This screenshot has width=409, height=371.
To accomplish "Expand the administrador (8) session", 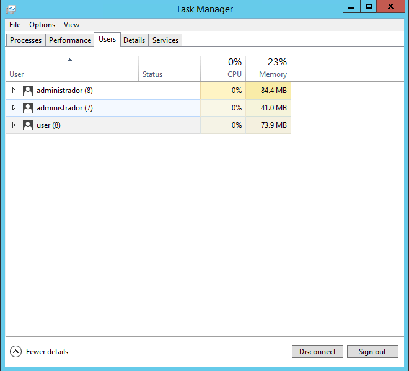I will click(x=14, y=91).
